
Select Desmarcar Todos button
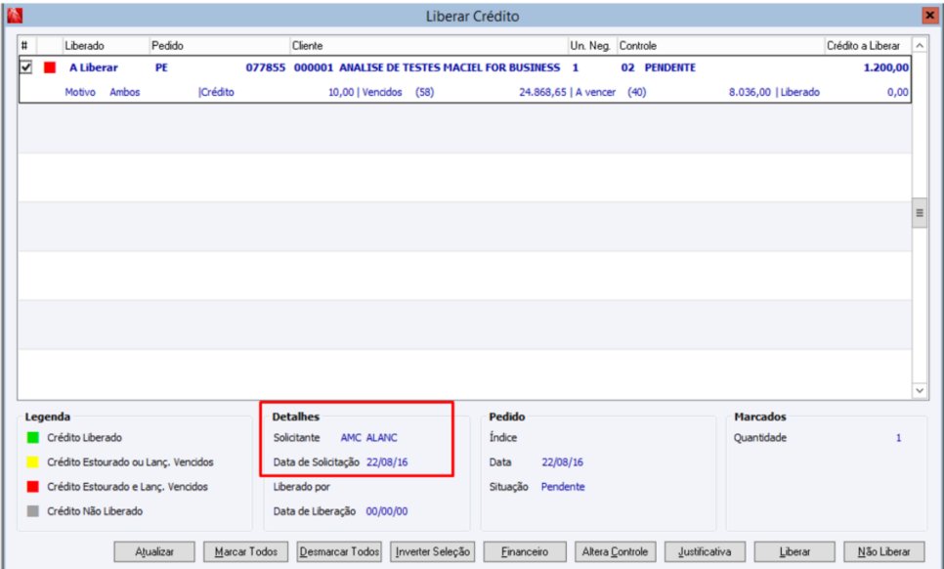pos(339,551)
